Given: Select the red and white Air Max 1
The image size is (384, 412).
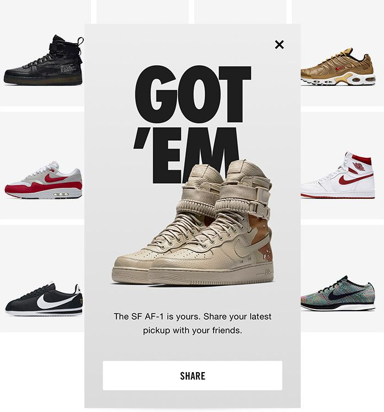Looking at the screenshot, I should pos(43,181).
